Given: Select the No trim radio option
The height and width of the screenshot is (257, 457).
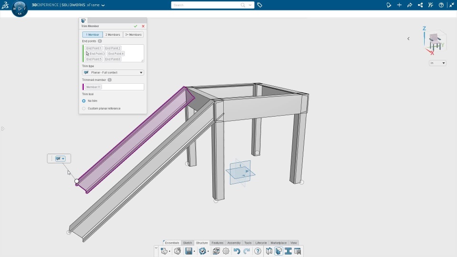Looking at the screenshot, I should coord(84,101).
